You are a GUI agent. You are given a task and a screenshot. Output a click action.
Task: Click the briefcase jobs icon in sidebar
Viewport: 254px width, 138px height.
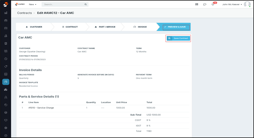(6, 20)
